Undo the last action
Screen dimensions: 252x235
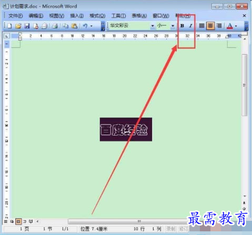tap(85, 26)
